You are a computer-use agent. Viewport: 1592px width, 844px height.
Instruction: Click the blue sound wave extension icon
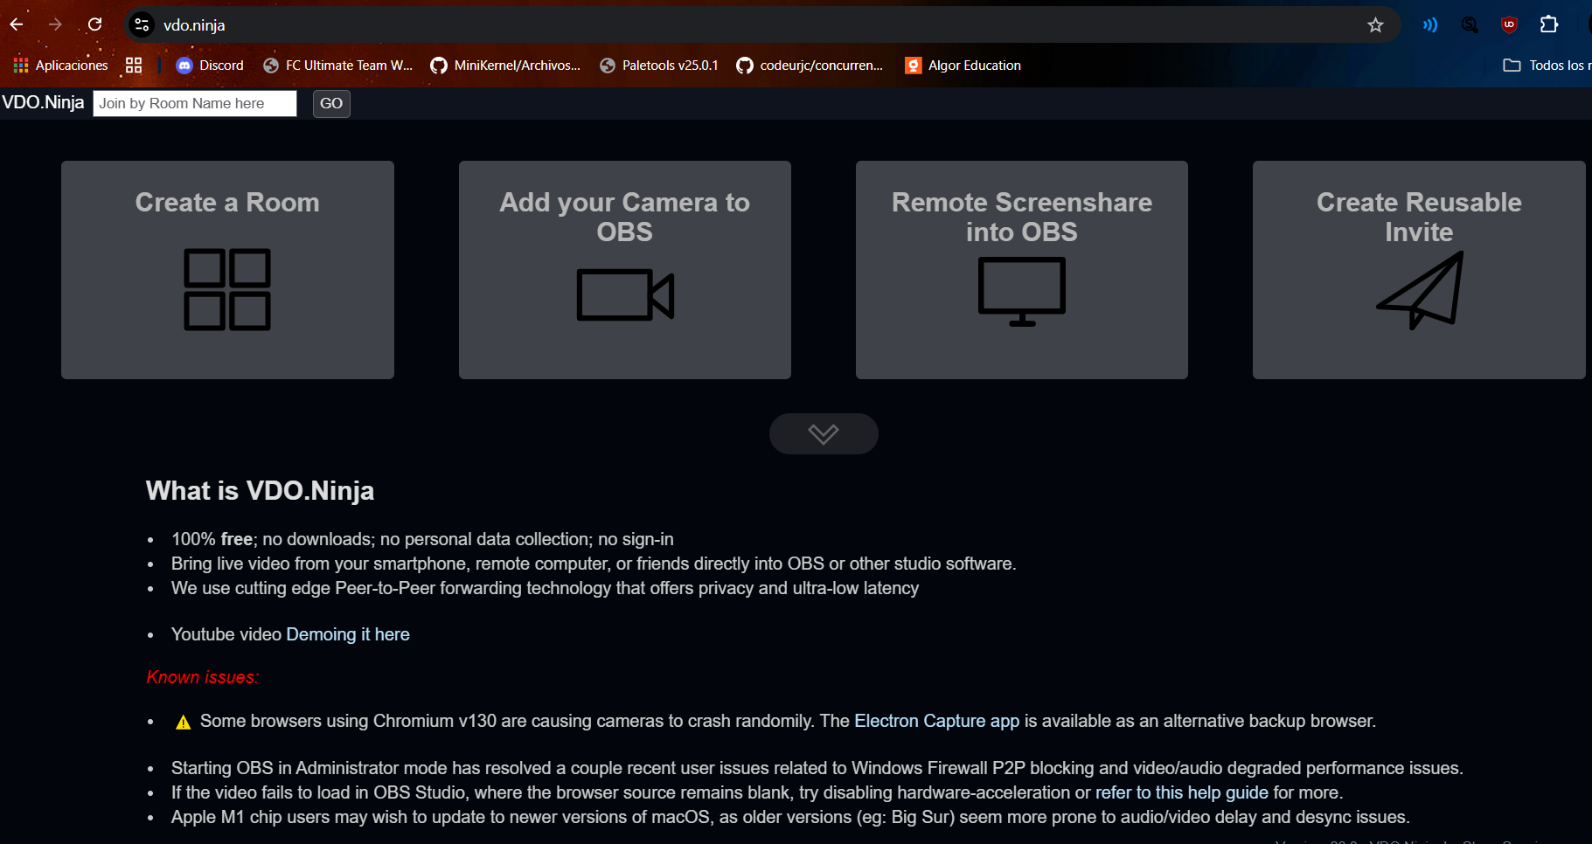[x=1429, y=25]
